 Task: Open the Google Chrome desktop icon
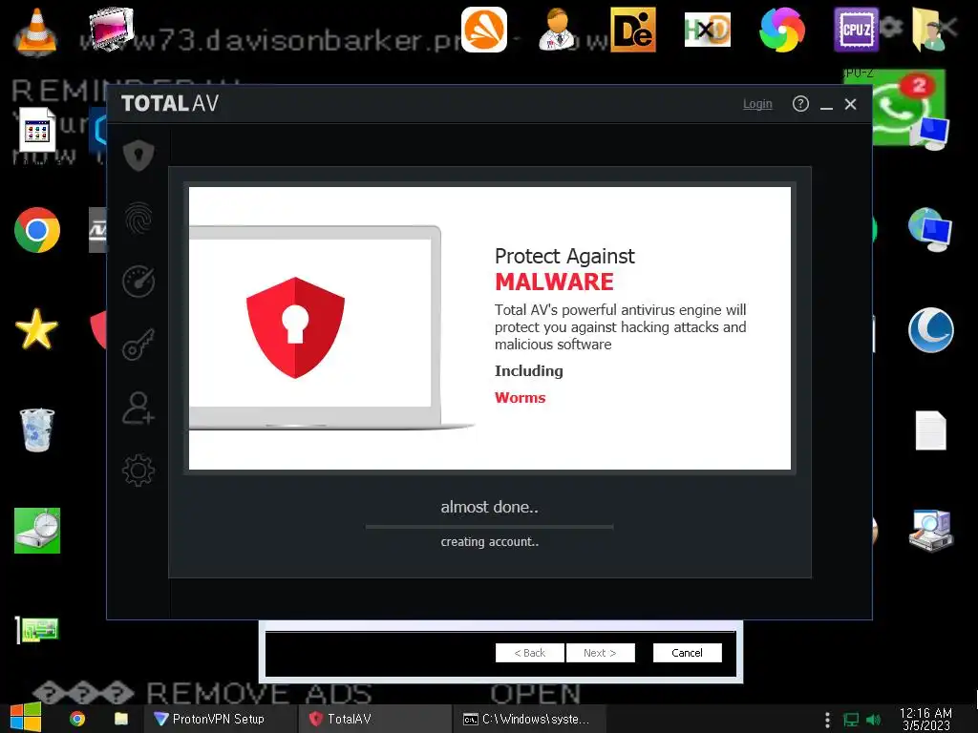tap(37, 230)
